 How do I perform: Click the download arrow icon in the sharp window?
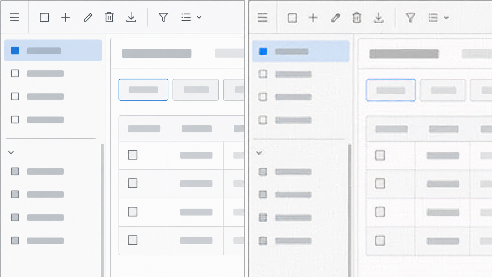(x=131, y=17)
